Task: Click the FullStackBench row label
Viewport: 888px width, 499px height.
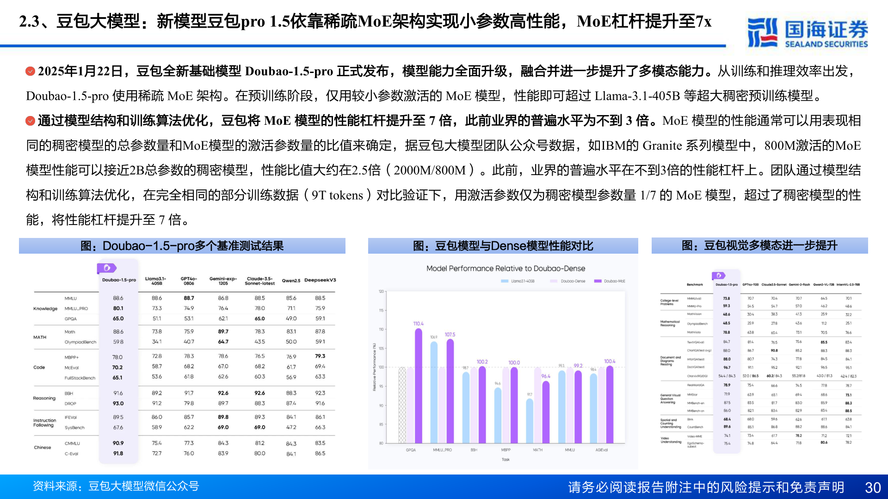Action: 80,378
